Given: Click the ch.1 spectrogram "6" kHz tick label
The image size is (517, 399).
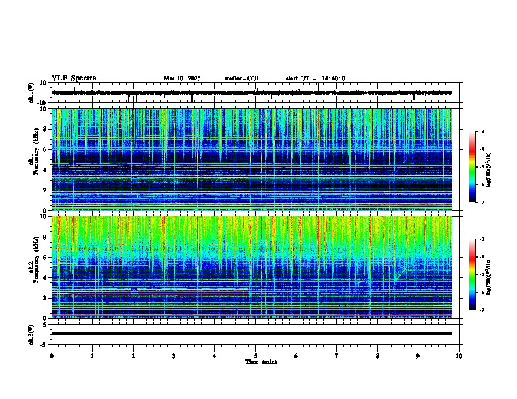Looking at the screenshot, I should coord(46,149).
